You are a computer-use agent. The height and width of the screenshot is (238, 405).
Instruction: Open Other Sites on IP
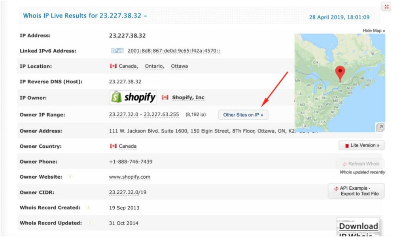coord(243,115)
